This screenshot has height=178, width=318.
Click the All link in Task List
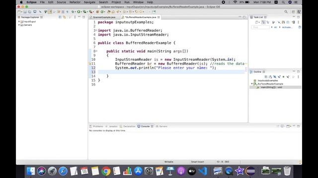pyautogui.click(x=276, y=27)
